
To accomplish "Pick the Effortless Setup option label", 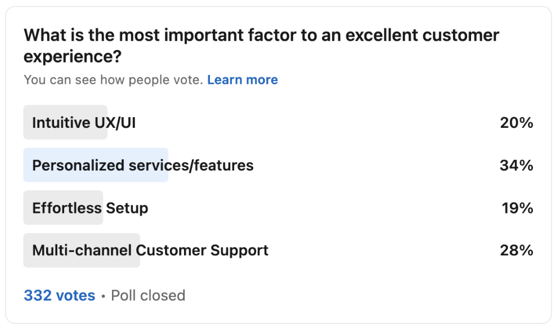I will [90, 208].
